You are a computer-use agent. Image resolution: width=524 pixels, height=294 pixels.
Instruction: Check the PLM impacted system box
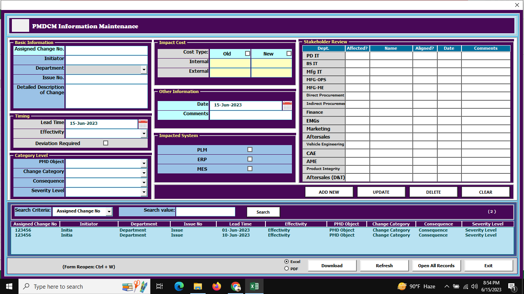250,150
